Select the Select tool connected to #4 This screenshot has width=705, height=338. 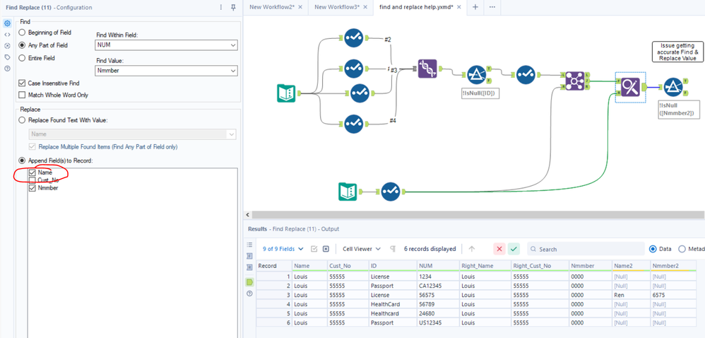(x=353, y=124)
